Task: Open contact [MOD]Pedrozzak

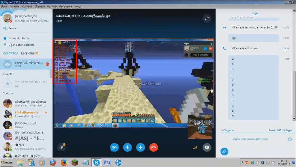Action: pyautogui.click(x=26, y=125)
